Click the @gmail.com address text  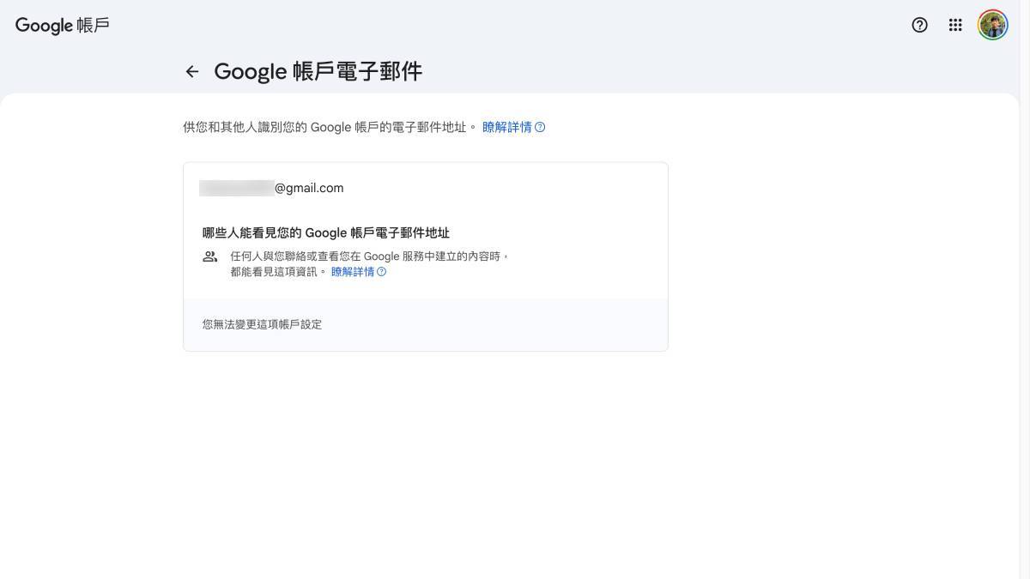pyautogui.click(x=309, y=188)
